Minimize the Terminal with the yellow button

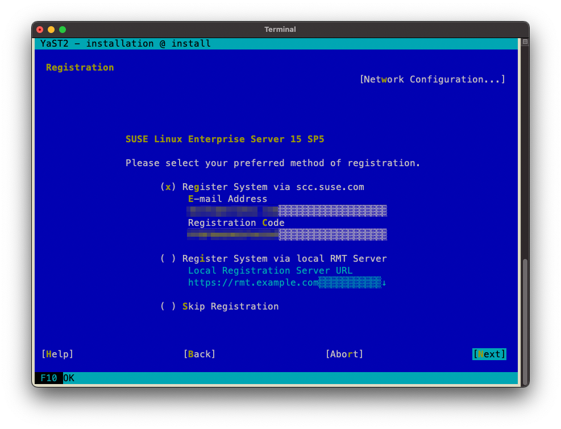(51, 30)
